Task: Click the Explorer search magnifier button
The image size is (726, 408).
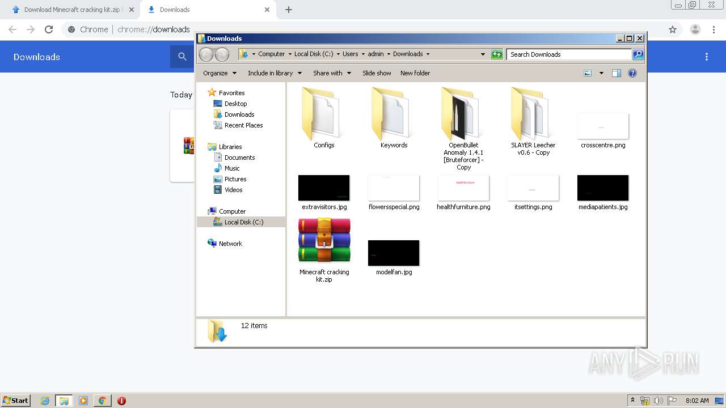Action: [x=638, y=54]
